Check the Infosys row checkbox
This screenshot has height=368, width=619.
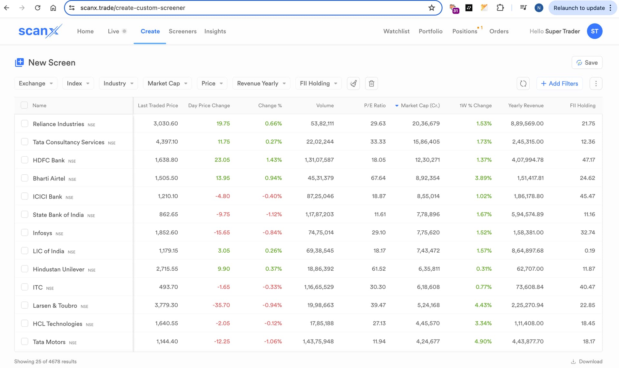(x=25, y=232)
